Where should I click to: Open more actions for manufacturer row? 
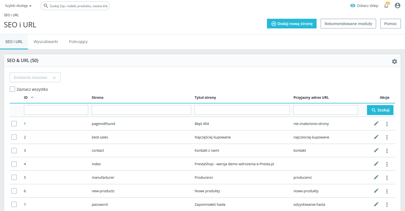click(x=387, y=178)
